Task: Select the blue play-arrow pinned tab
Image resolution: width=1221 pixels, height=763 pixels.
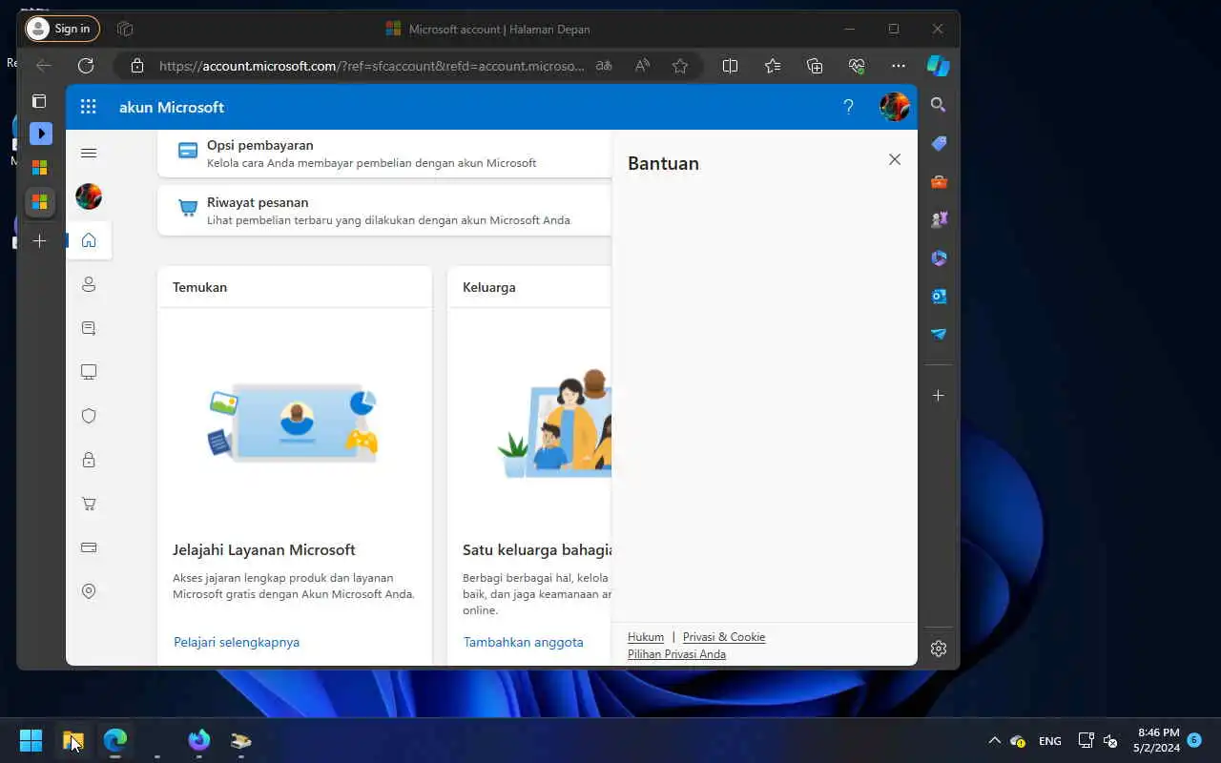Action: [40, 134]
